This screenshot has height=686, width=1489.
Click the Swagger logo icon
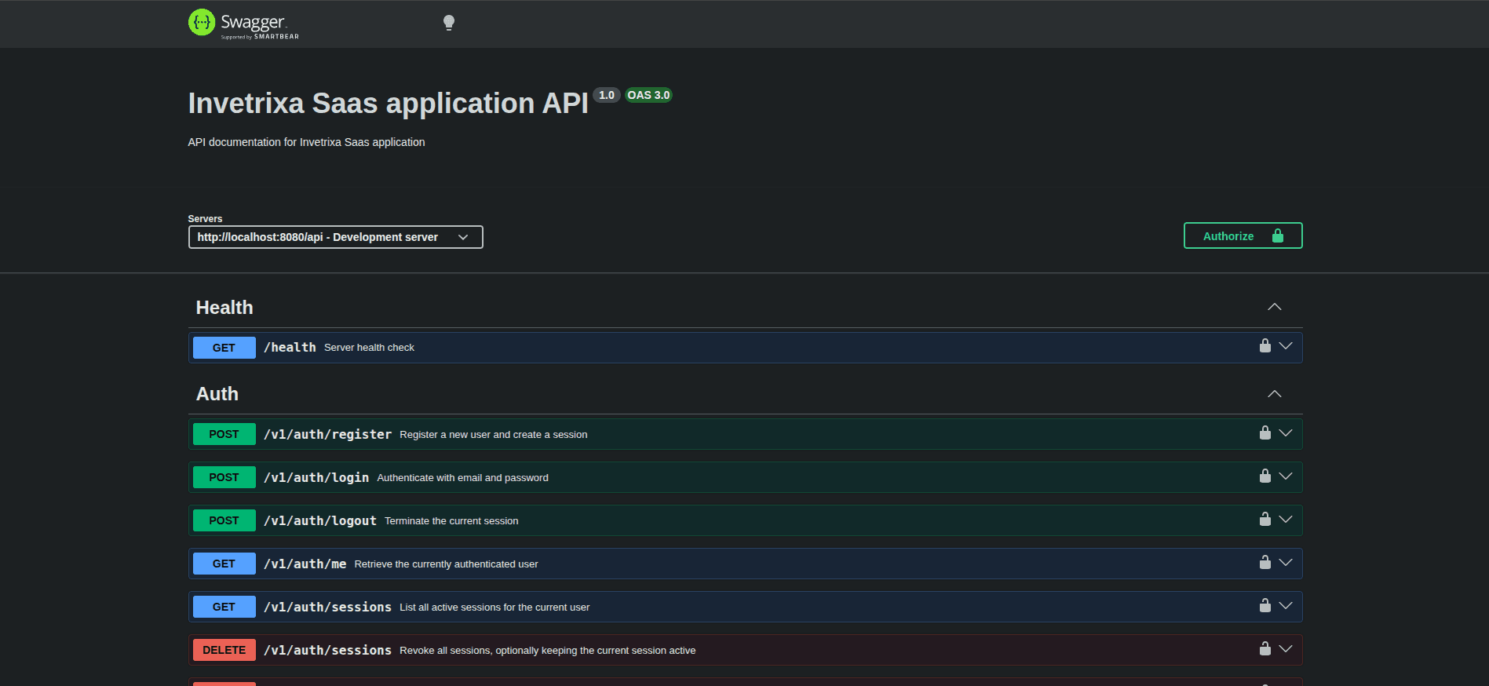pyautogui.click(x=202, y=23)
